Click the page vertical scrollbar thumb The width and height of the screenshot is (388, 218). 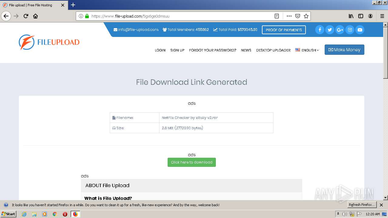(x=386, y=53)
